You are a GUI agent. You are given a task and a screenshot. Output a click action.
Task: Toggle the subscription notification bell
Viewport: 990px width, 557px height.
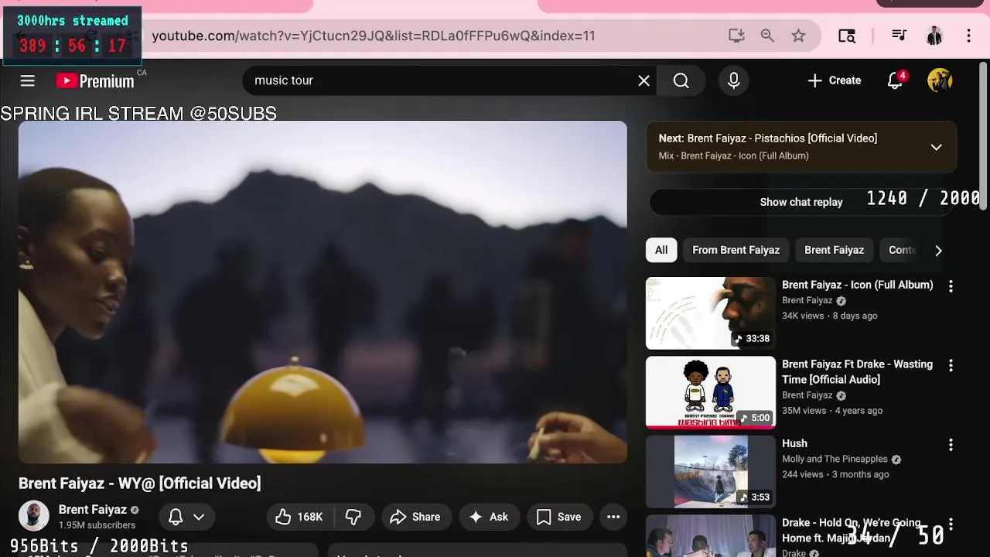[x=176, y=517]
